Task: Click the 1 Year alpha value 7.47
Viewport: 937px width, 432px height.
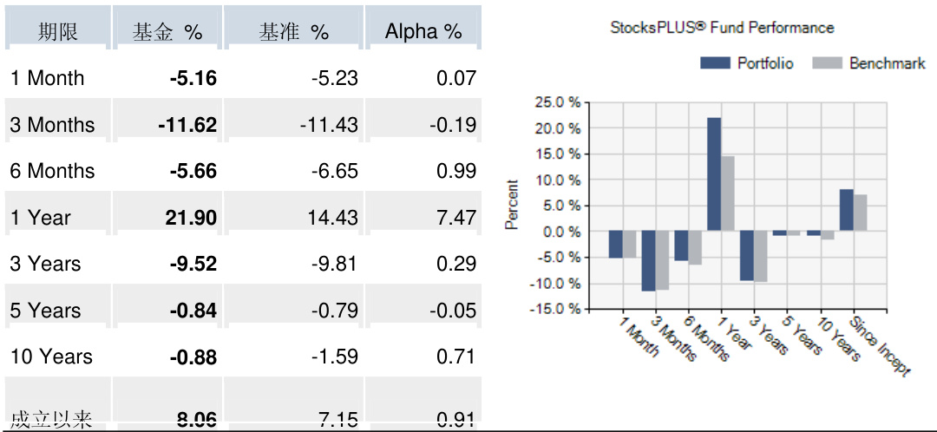Action: [x=455, y=218]
